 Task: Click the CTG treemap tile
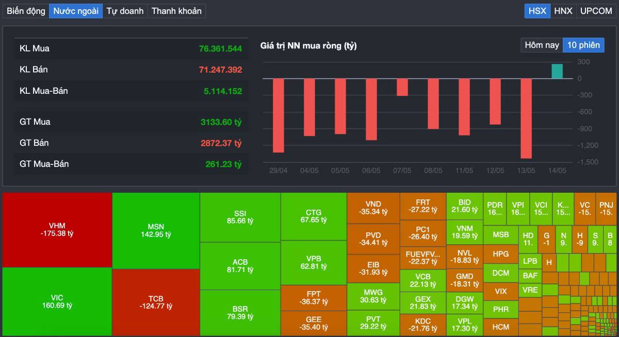tap(314, 216)
